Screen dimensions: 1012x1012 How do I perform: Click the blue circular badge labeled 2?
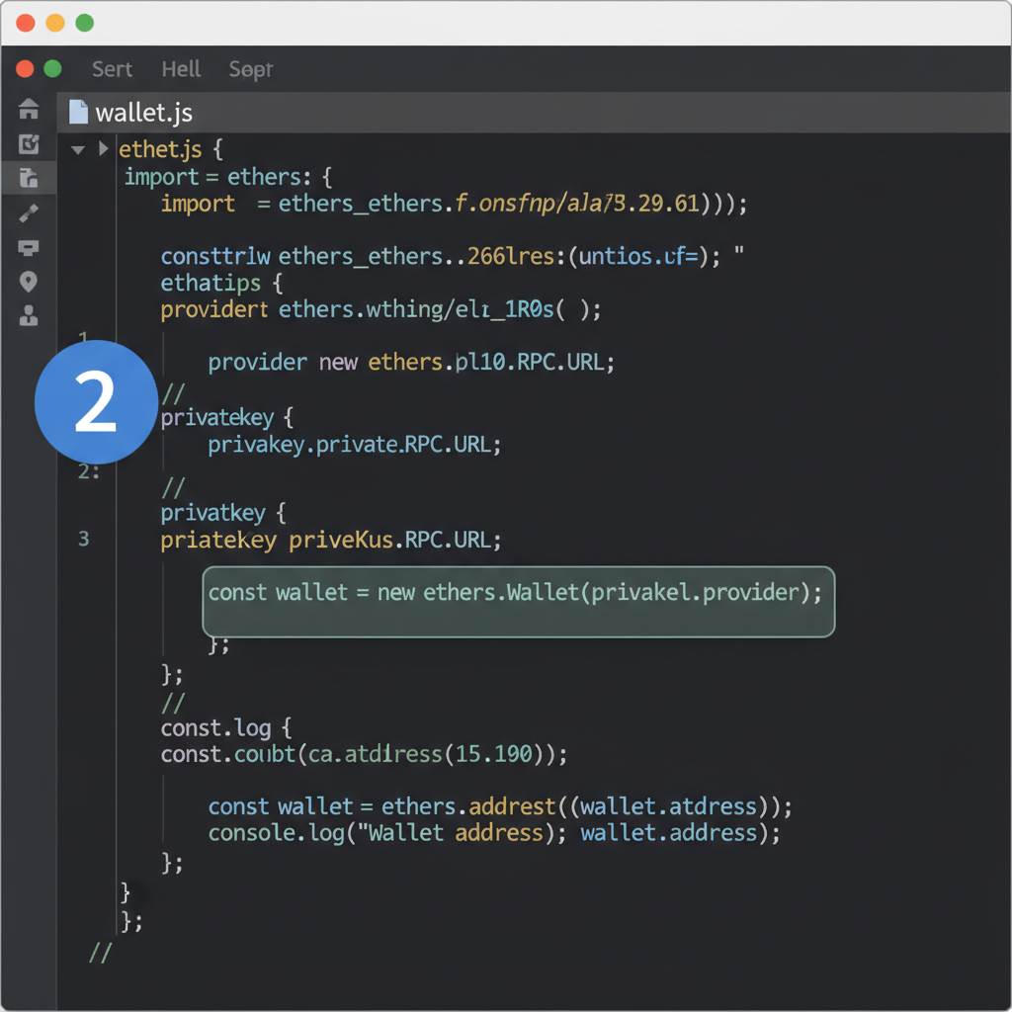click(96, 401)
